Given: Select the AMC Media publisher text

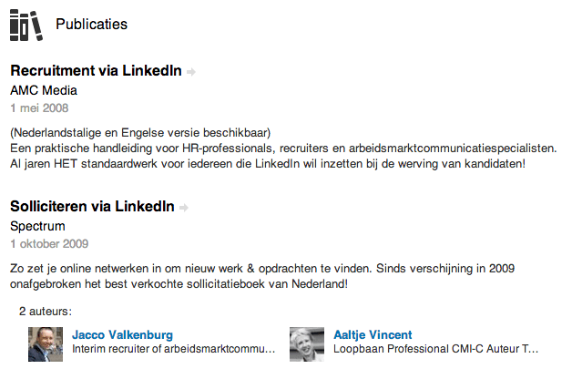Looking at the screenshot, I should (x=44, y=90).
